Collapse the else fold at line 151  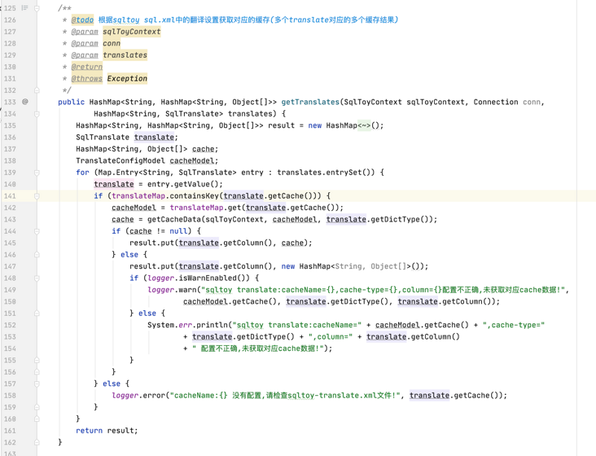pos(37,313)
